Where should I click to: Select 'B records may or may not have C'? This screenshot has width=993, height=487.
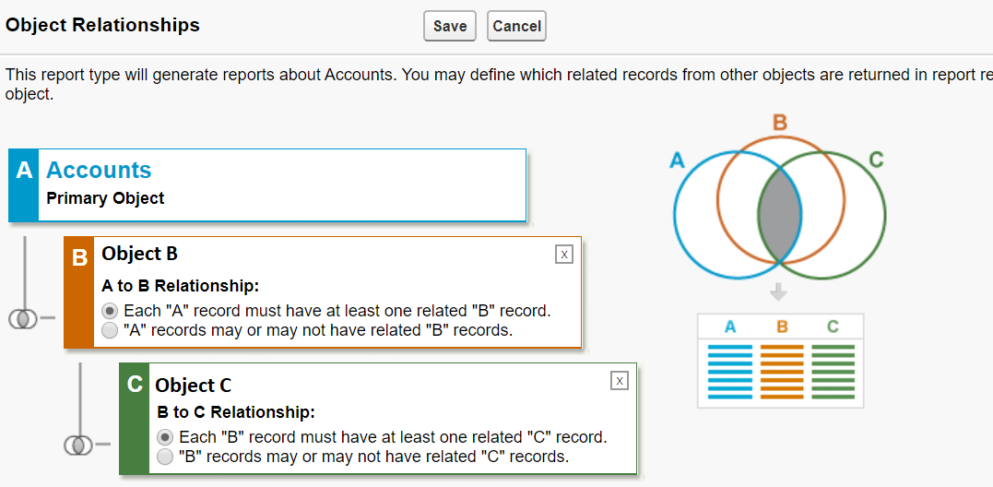(x=165, y=456)
